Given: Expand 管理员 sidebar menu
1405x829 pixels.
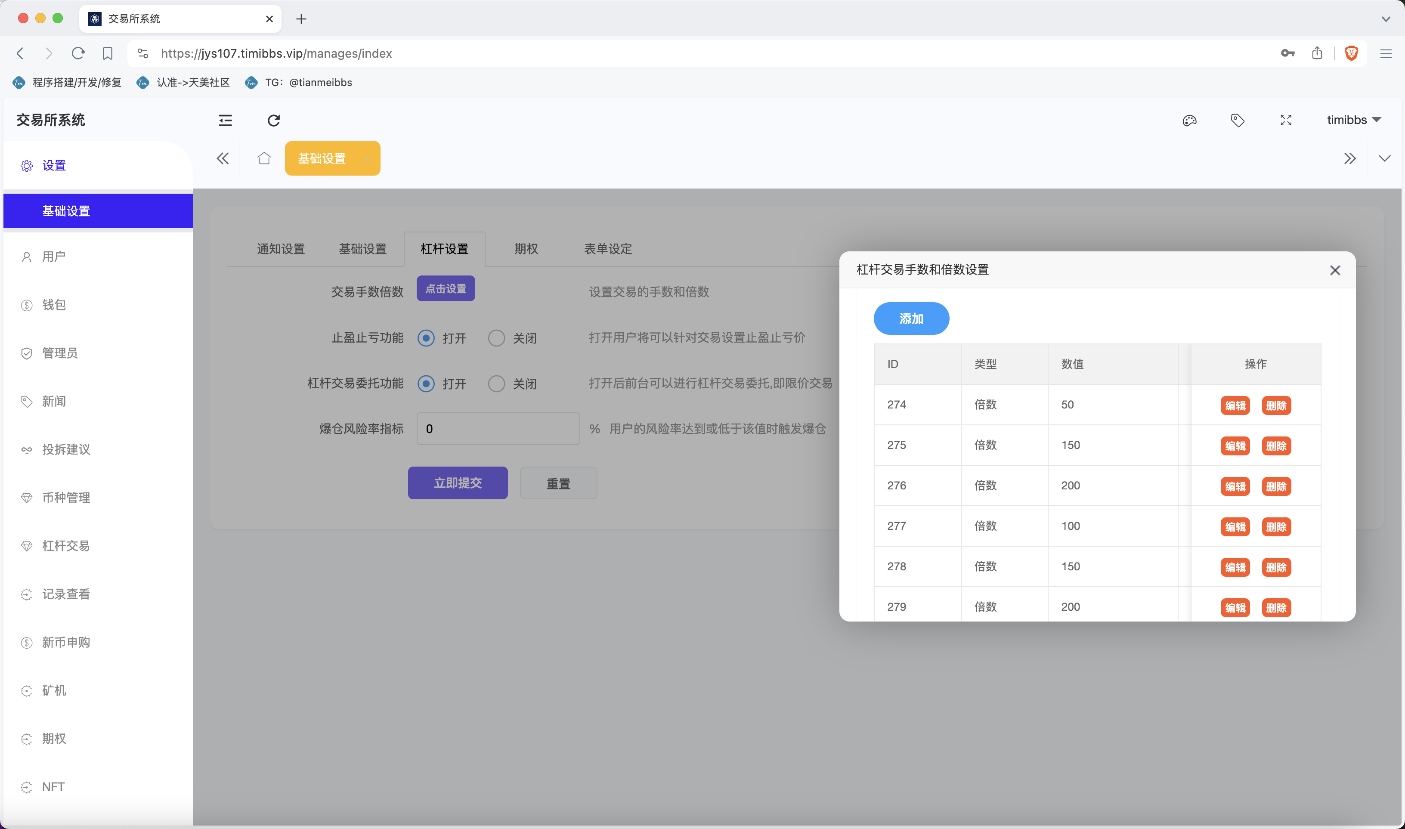Looking at the screenshot, I should [98, 353].
